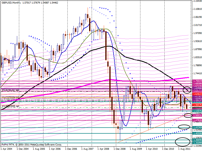This screenshot has height=151, width=202.
Task: Click the 1 Dec 2010 date label
Action: 168,149
